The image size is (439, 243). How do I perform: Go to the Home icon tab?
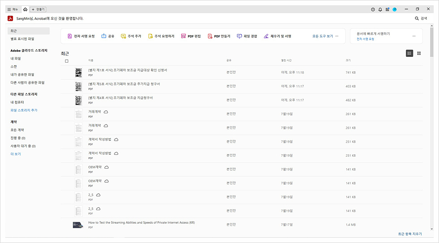[25, 10]
